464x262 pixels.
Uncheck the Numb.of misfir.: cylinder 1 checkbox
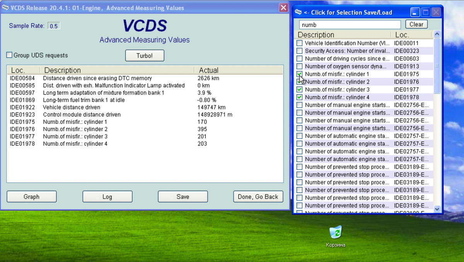[x=299, y=74]
